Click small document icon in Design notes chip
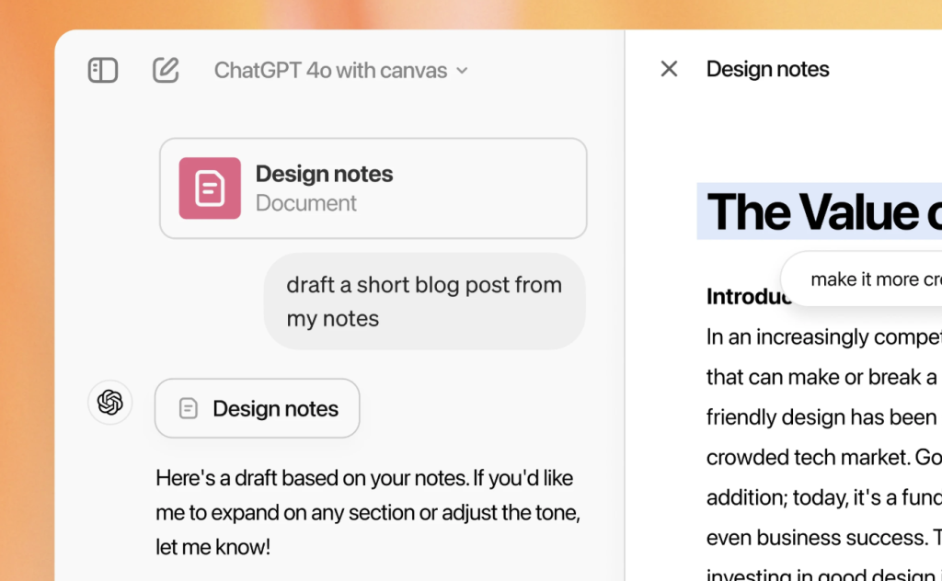The image size is (942, 581). point(189,409)
